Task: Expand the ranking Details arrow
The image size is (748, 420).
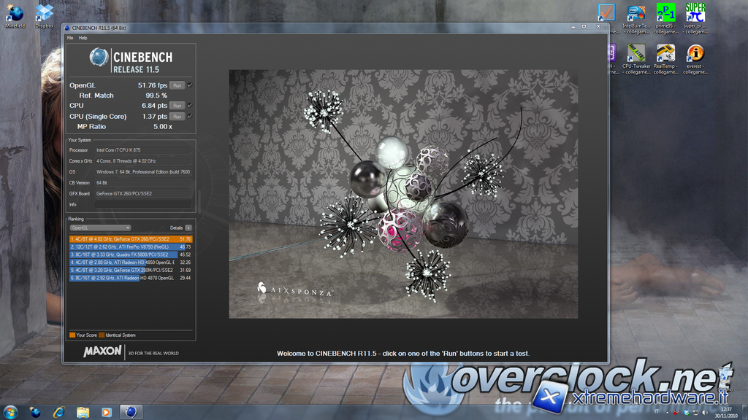Action: coord(188,228)
